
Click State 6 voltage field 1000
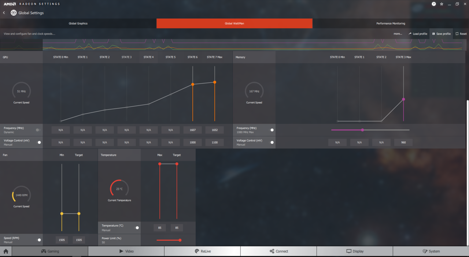click(193, 142)
